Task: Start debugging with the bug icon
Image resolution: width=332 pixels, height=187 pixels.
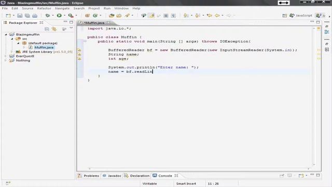Action: coord(48,16)
